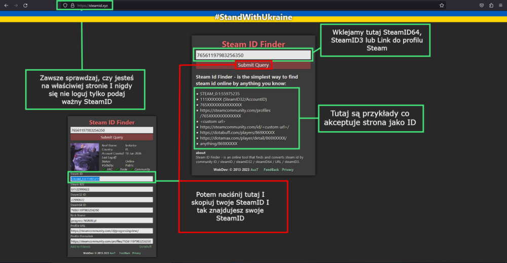Click the example dotabuff.com/players/869XXXXX
The width and height of the screenshot is (507, 263).
[237, 132]
